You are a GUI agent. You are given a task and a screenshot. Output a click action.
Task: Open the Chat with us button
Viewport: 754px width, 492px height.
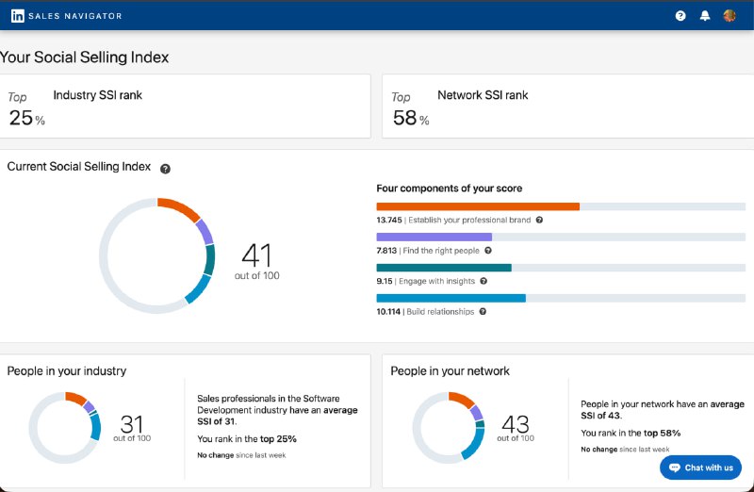(x=700, y=467)
